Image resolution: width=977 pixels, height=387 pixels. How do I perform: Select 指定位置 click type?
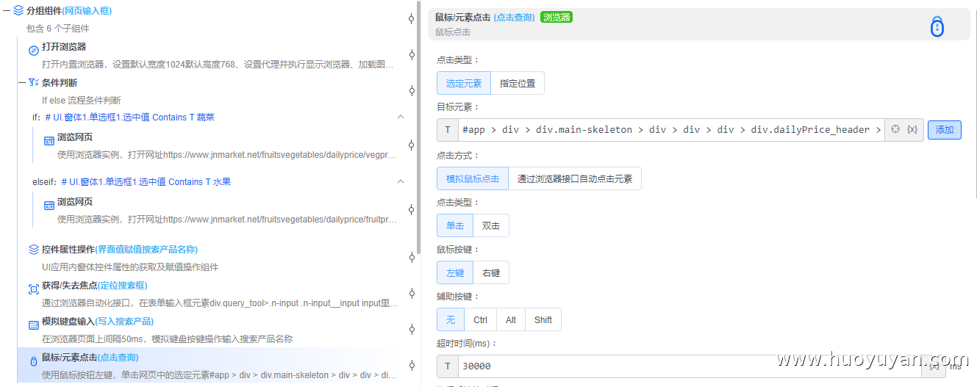point(518,83)
